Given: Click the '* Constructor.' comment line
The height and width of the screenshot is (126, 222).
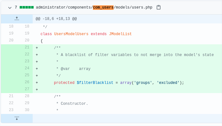Looking at the screenshot, I should (x=72, y=104).
